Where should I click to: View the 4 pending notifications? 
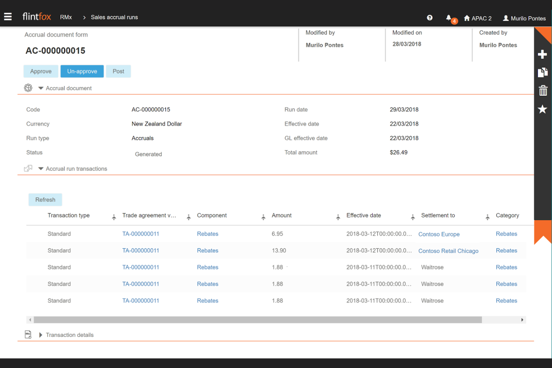click(x=449, y=18)
